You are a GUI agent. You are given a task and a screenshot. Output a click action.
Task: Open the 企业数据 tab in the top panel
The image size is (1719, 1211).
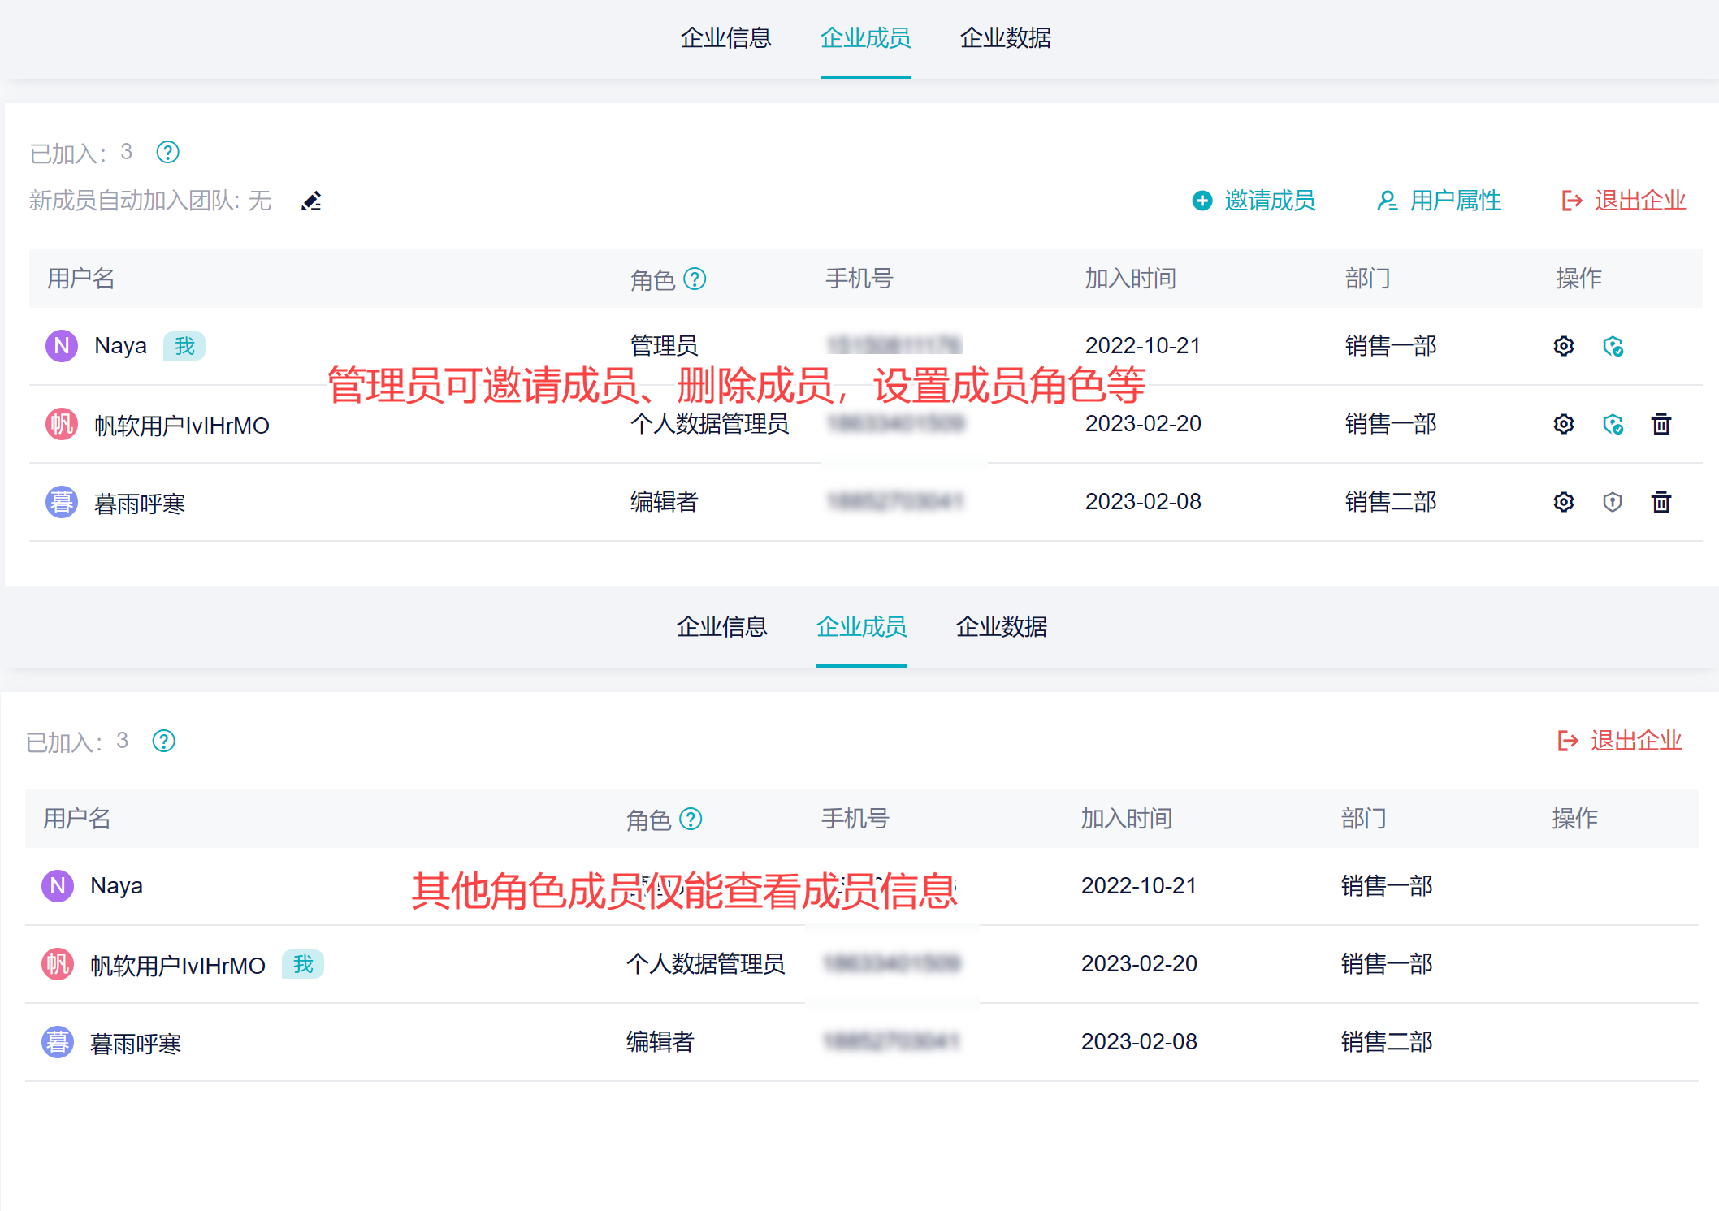1005,38
